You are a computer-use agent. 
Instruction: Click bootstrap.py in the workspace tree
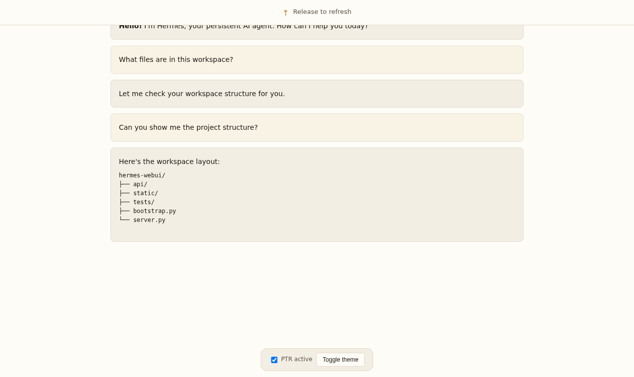155,211
